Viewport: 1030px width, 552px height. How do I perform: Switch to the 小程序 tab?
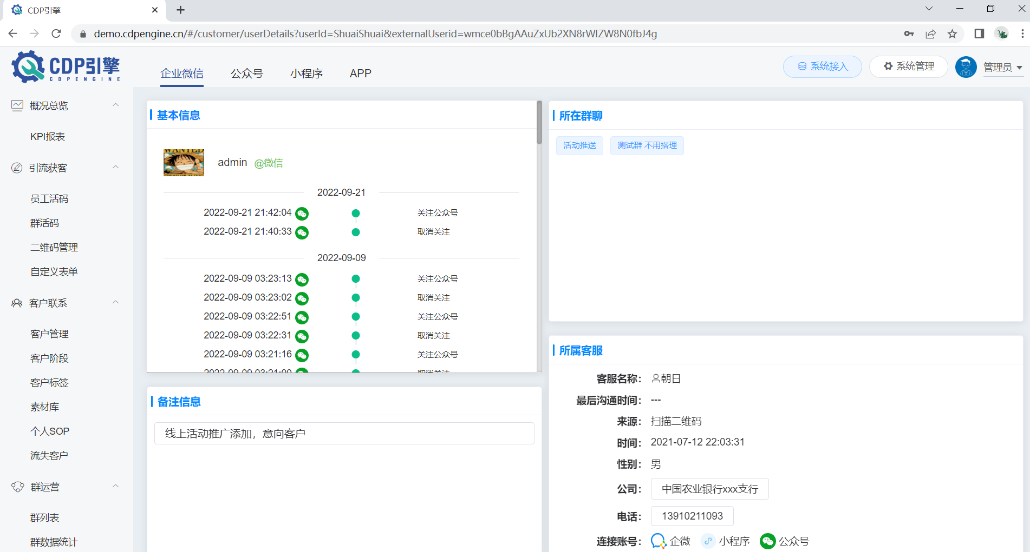pyautogui.click(x=307, y=74)
